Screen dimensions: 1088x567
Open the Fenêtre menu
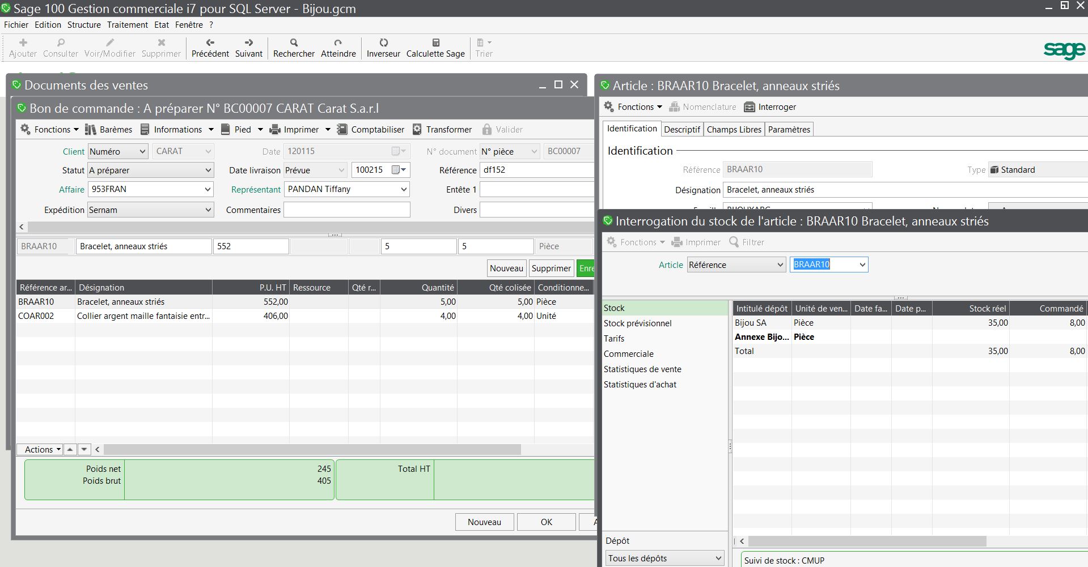pyautogui.click(x=189, y=25)
